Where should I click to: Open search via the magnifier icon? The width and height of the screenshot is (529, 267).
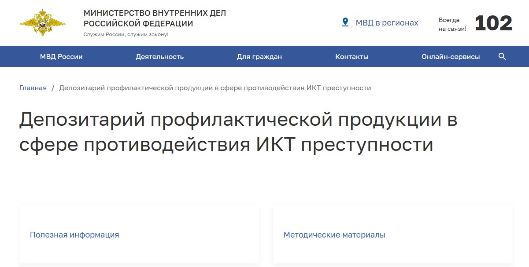[502, 56]
